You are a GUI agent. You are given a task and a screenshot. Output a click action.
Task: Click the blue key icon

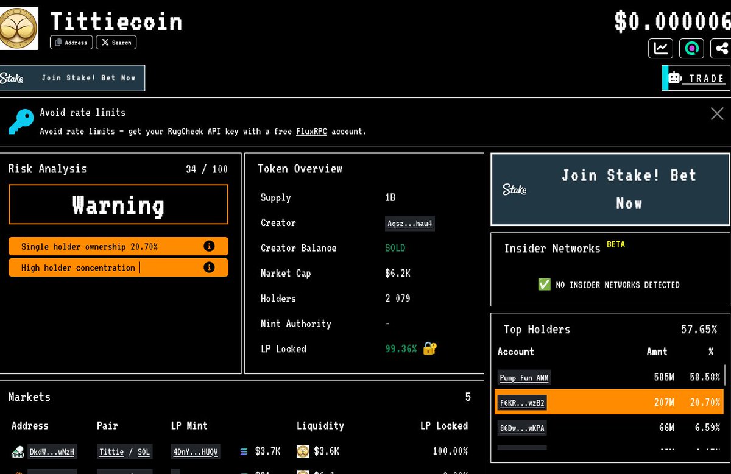click(x=21, y=122)
